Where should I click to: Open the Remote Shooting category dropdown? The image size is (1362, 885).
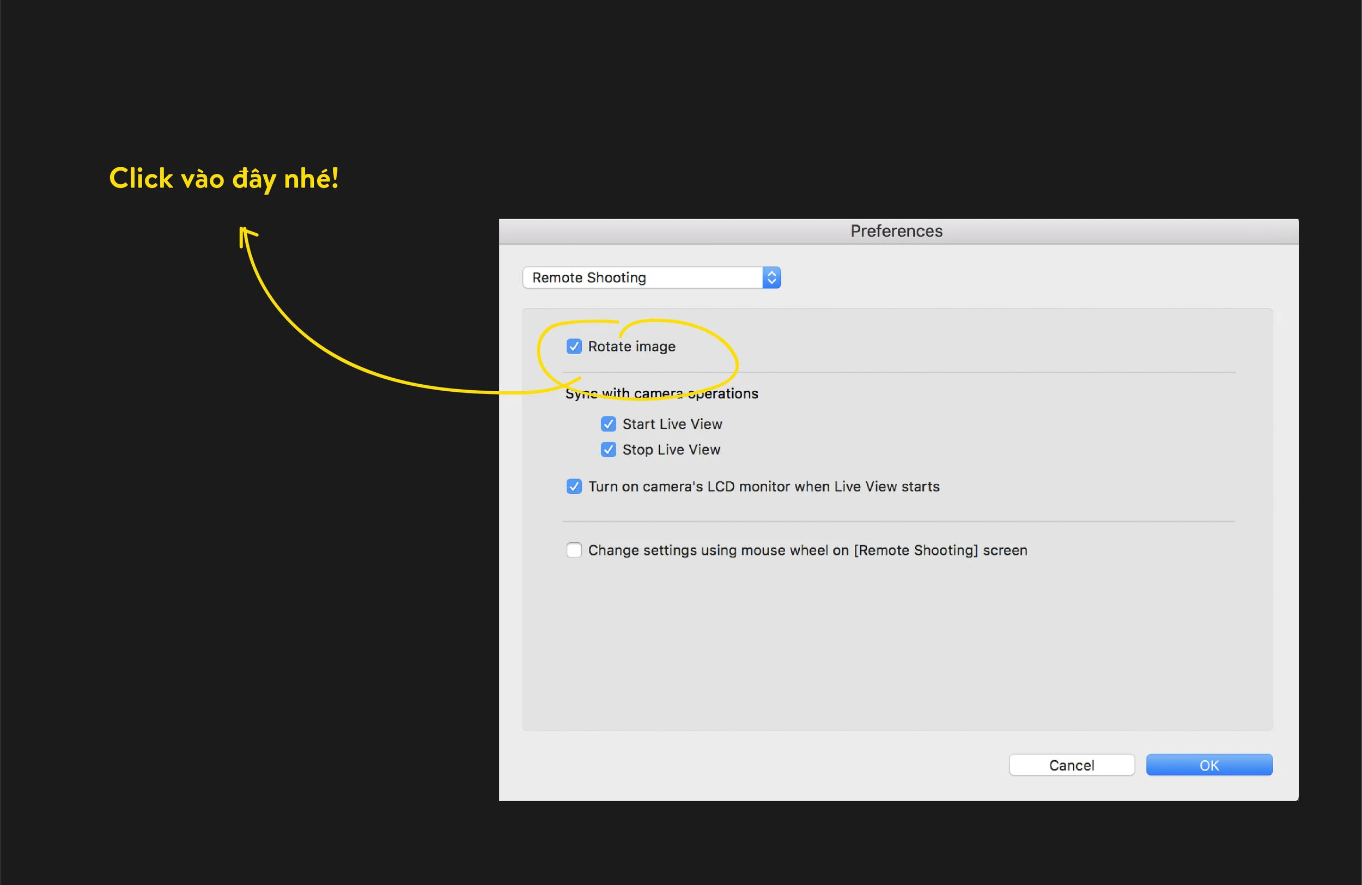coord(652,277)
